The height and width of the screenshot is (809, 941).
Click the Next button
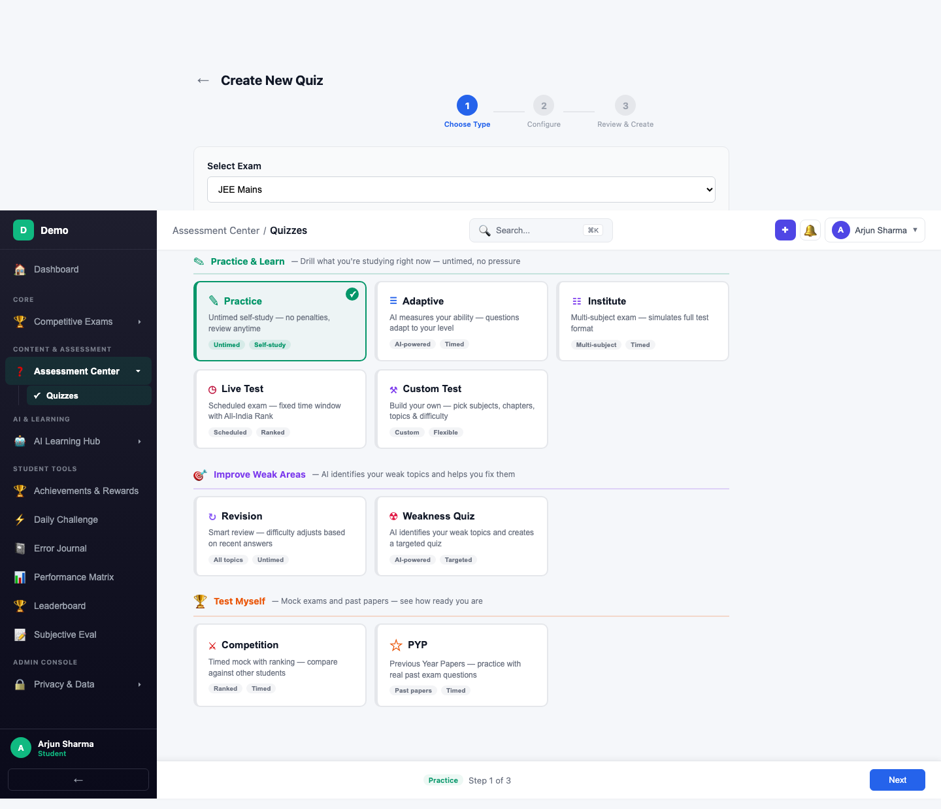pos(897,780)
